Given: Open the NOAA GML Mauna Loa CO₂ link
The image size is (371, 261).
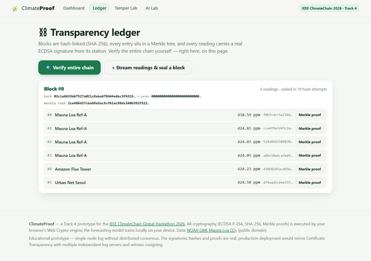Looking at the screenshot, I should coord(212,230).
